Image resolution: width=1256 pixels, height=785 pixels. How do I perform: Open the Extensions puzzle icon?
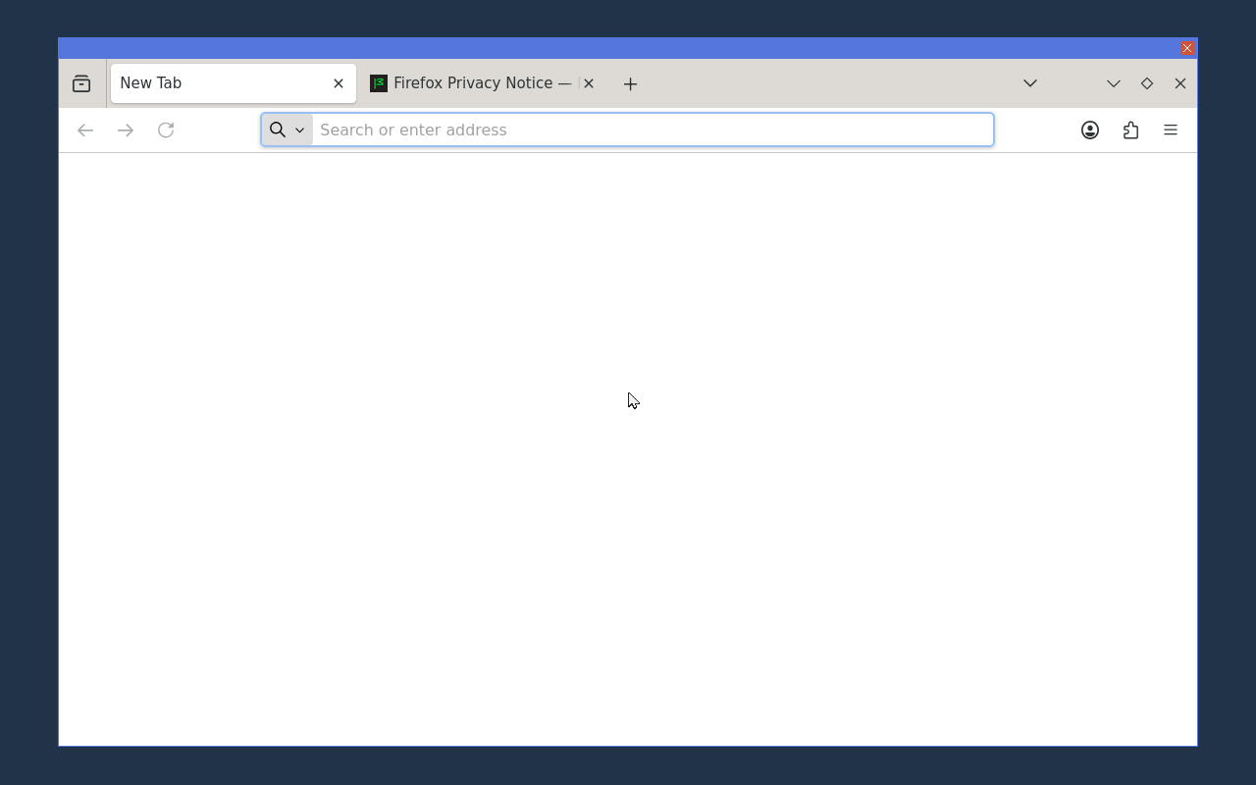(x=1130, y=130)
